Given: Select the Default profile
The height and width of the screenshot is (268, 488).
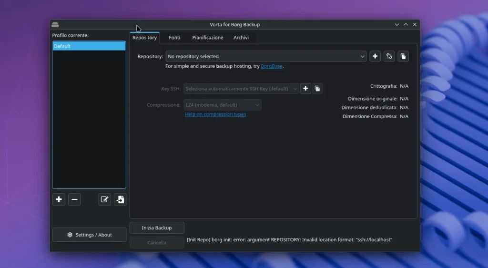Looking at the screenshot, I should 89,46.
